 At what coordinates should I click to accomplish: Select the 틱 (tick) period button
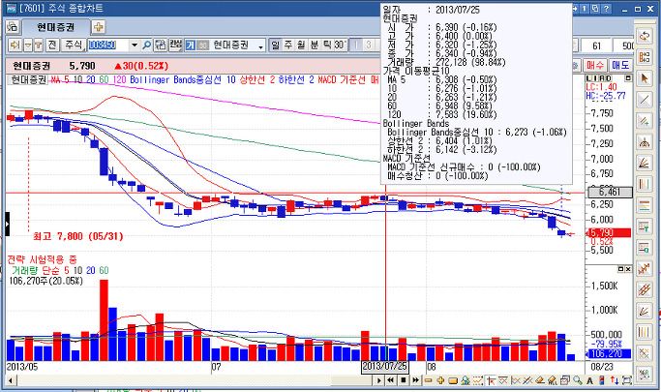pyautogui.click(x=326, y=45)
